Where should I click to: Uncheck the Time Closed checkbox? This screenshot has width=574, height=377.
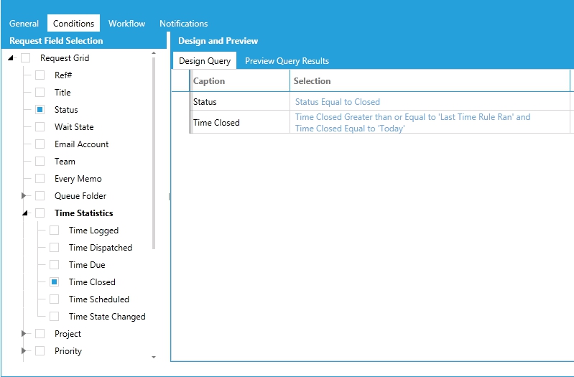click(54, 281)
